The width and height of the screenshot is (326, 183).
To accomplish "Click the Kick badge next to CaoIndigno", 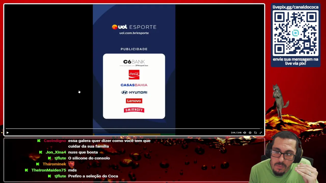I will (x=39, y=141).
